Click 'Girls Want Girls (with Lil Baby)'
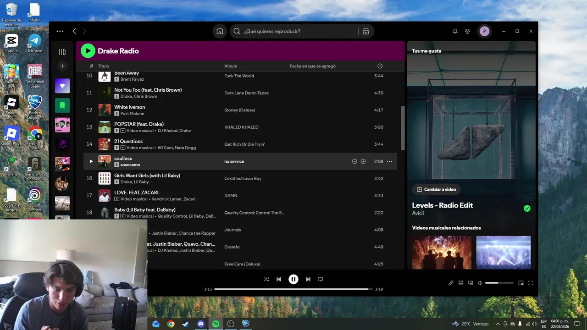 pyautogui.click(x=147, y=176)
